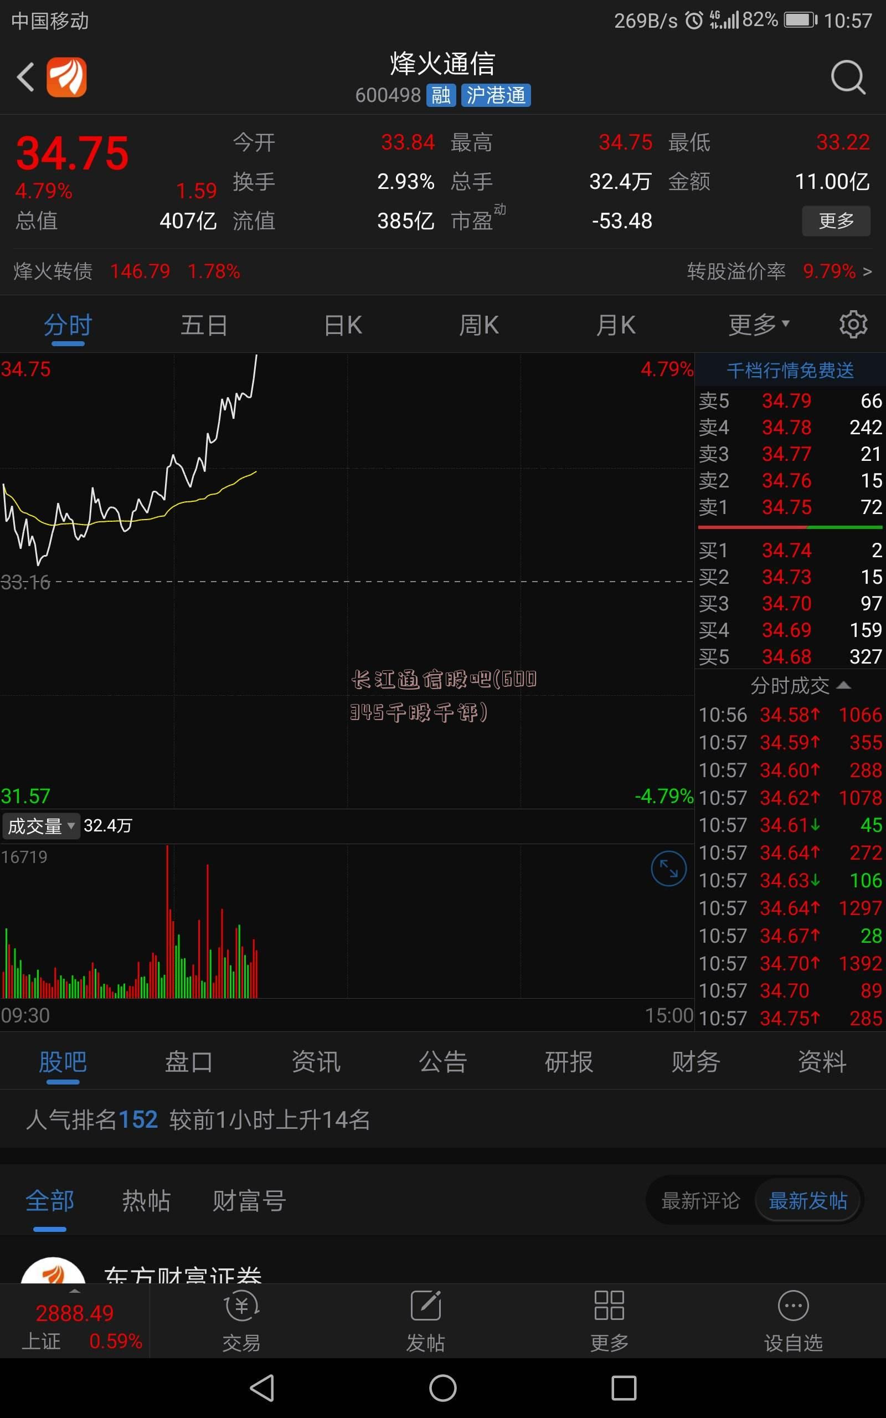886x1418 pixels.
Task: Tap the 沪港通 badge
Action: point(496,95)
